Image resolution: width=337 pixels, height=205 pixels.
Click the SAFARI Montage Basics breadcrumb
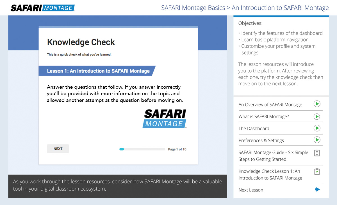[x=193, y=8]
